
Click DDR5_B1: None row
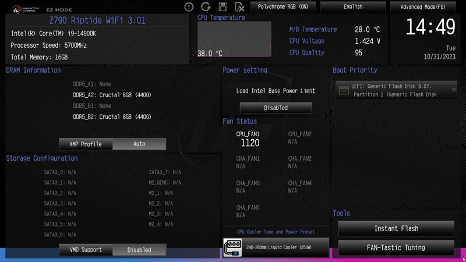(92, 106)
